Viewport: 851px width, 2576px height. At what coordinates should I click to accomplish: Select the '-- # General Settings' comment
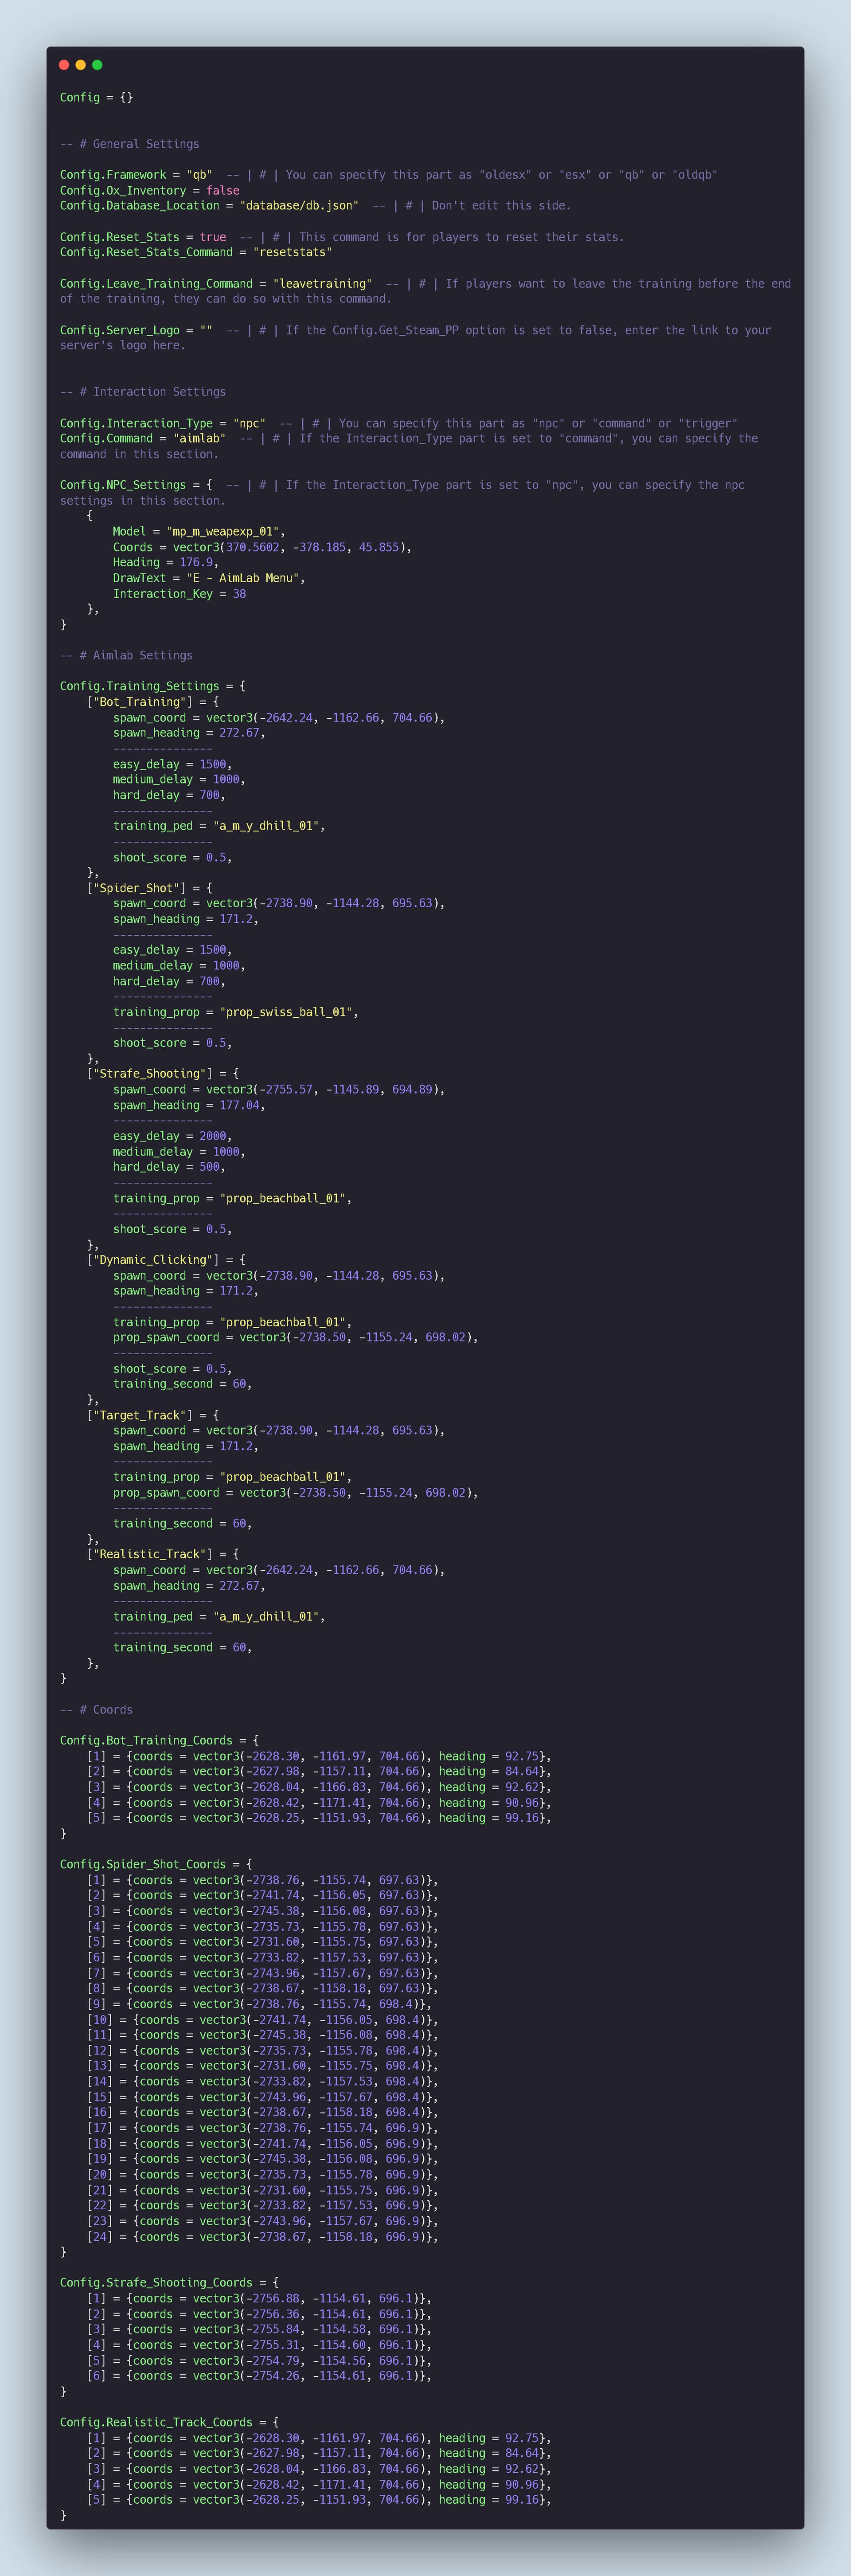click(x=129, y=144)
